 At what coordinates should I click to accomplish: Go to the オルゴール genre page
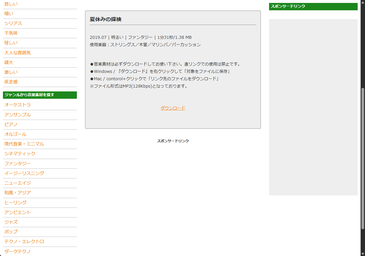pyautogui.click(x=15, y=134)
